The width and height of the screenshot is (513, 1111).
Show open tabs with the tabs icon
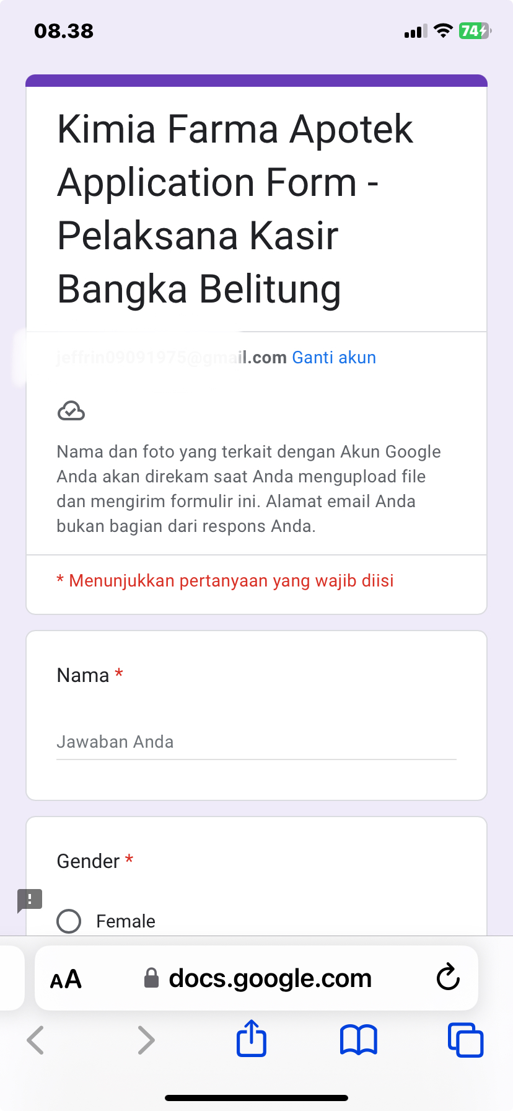(x=465, y=1039)
